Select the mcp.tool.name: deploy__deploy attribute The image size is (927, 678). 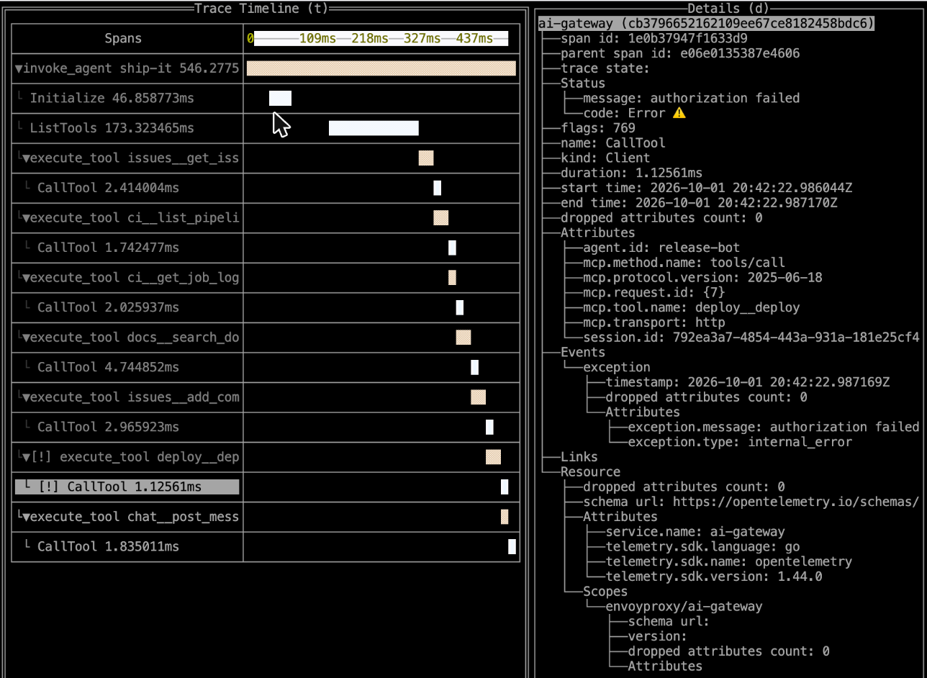click(692, 307)
